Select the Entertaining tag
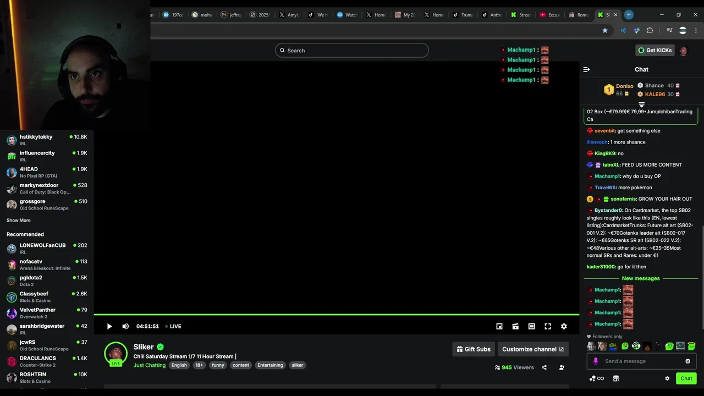The height and width of the screenshot is (396, 704). point(270,365)
